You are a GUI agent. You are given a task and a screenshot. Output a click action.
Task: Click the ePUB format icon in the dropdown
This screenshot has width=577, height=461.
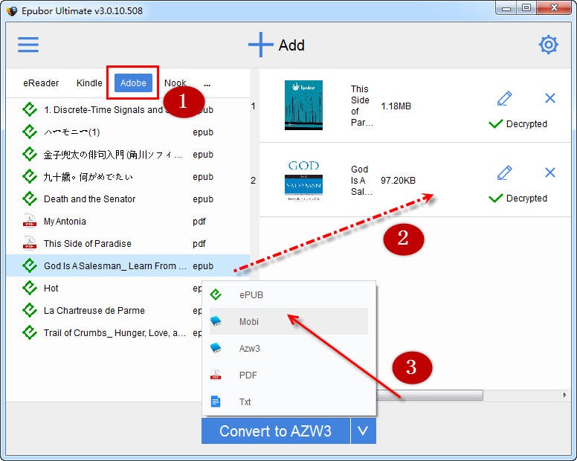[216, 294]
